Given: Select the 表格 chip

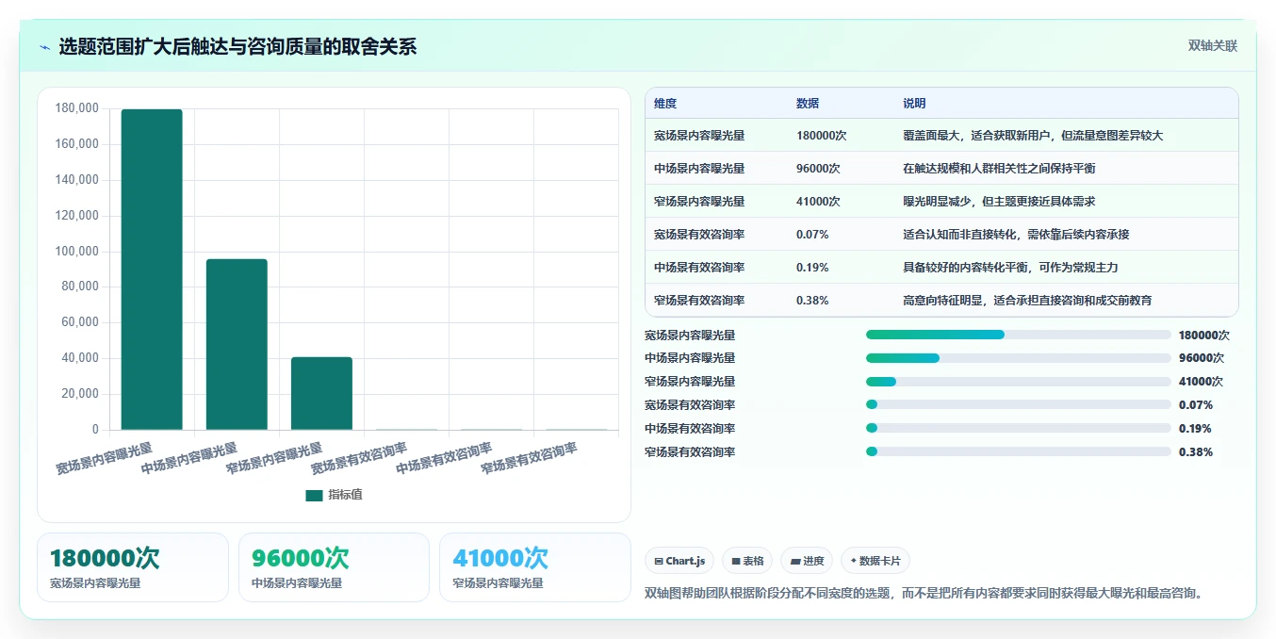Looking at the screenshot, I should click(747, 561).
